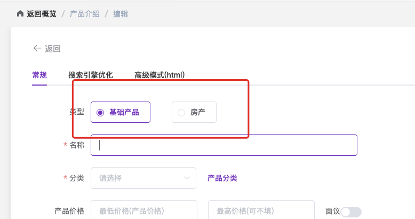415x219 pixels.
Task: Click 返回概览 breadcrumb link
Action: click(x=42, y=14)
